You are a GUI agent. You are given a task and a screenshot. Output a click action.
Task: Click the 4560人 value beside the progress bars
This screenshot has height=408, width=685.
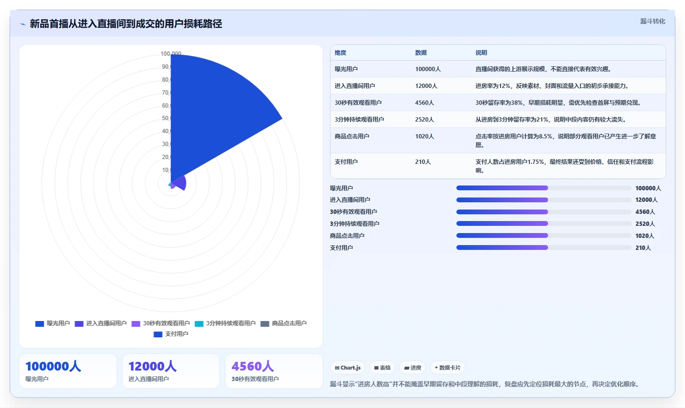click(x=645, y=212)
